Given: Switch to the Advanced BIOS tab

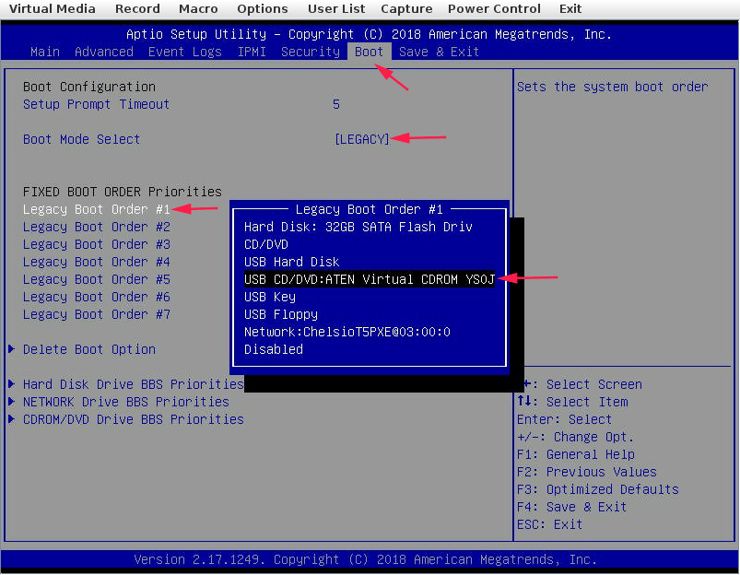Looking at the screenshot, I should click(104, 52).
